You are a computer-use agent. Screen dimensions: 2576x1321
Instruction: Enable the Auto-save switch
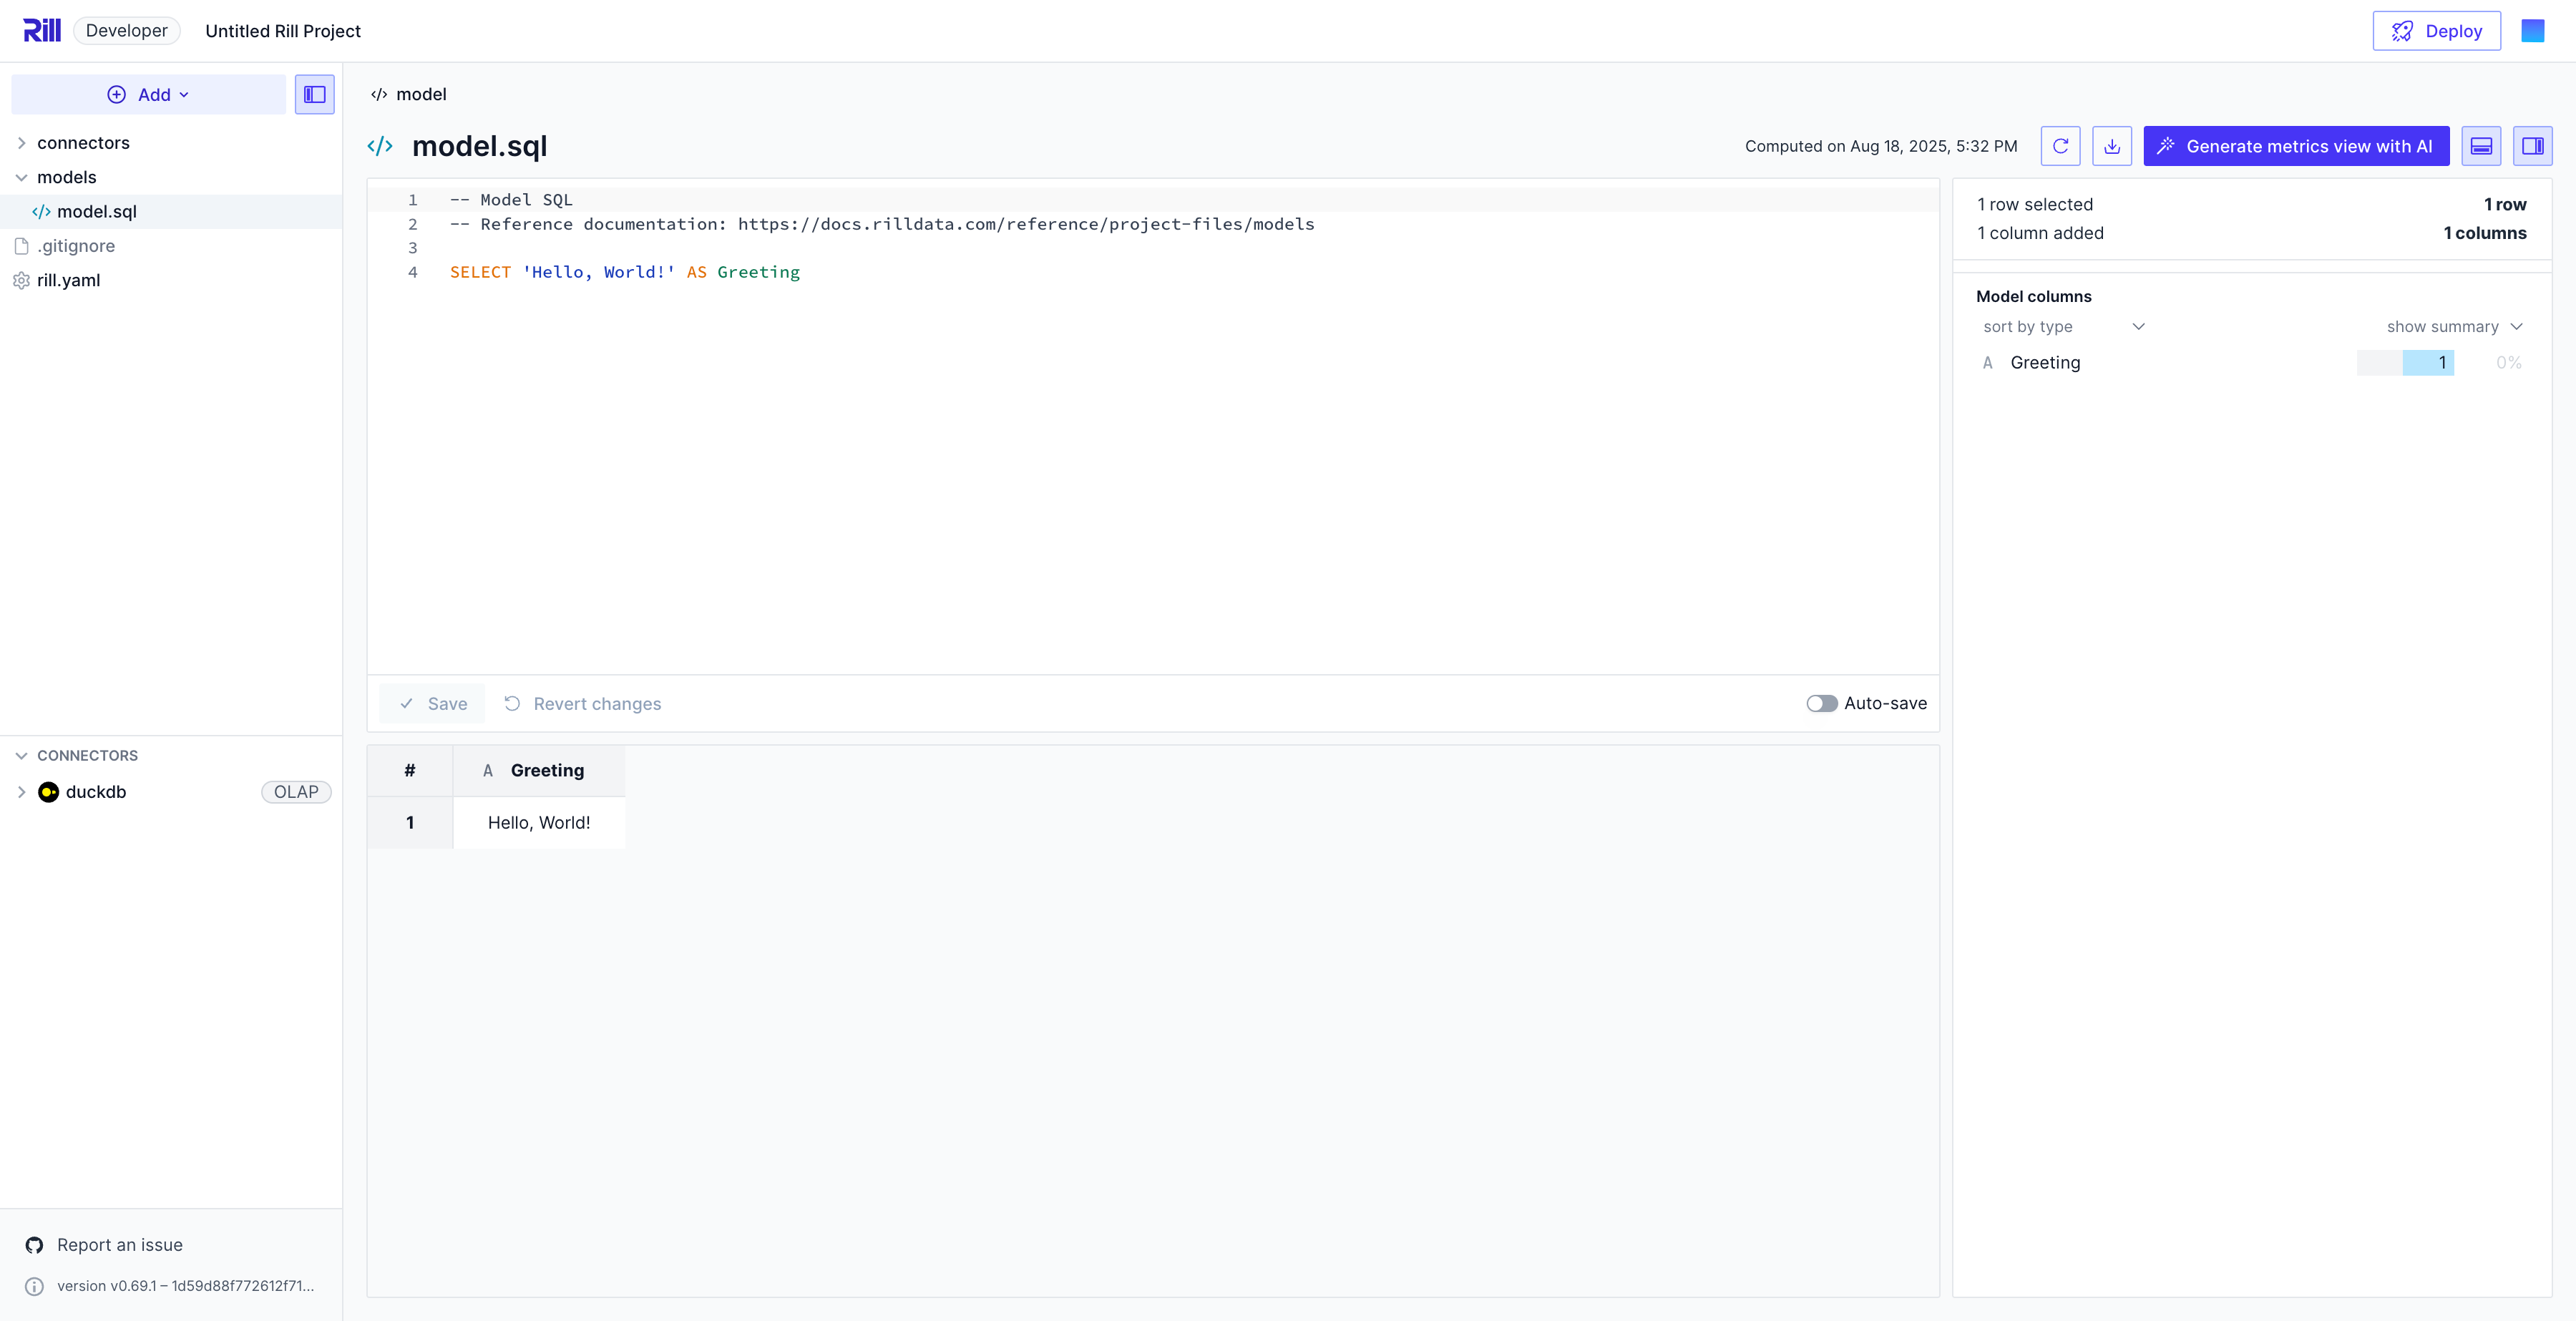pos(1821,703)
